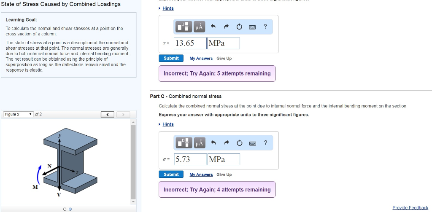The height and width of the screenshot is (212, 432).
Task: Click Give Up for shear stress question
Action: pyautogui.click(x=224, y=59)
